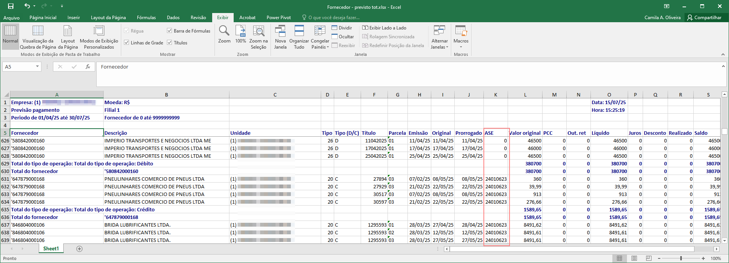Click the Undo arrow icon
This screenshot has width=729, height=263.
pos(27,6)
